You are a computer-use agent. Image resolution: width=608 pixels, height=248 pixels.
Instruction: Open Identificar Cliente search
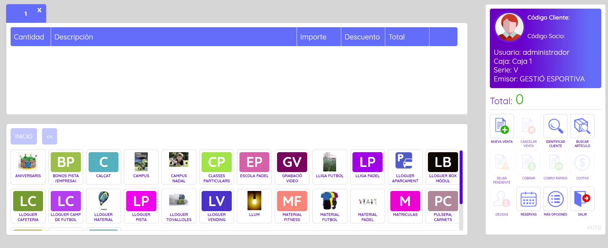555,126
